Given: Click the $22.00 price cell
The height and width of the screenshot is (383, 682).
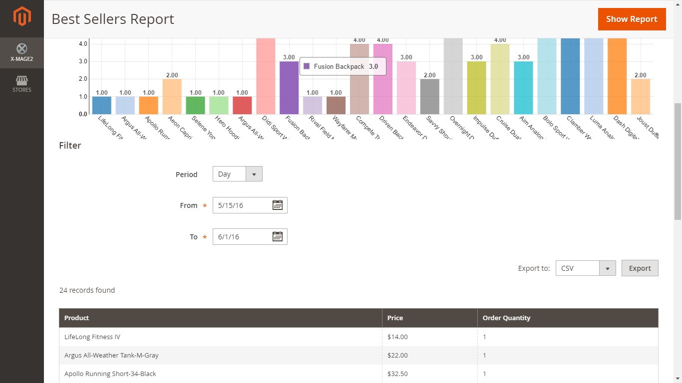Looking at the screenshot, I should click(x=430, y=355).
